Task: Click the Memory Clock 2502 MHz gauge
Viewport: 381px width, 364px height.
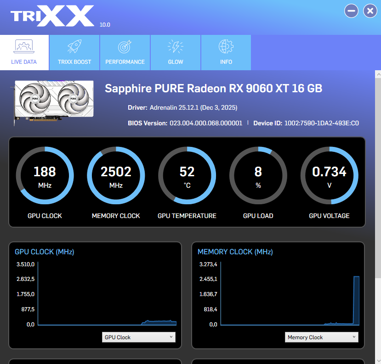Action: (116, 175)
